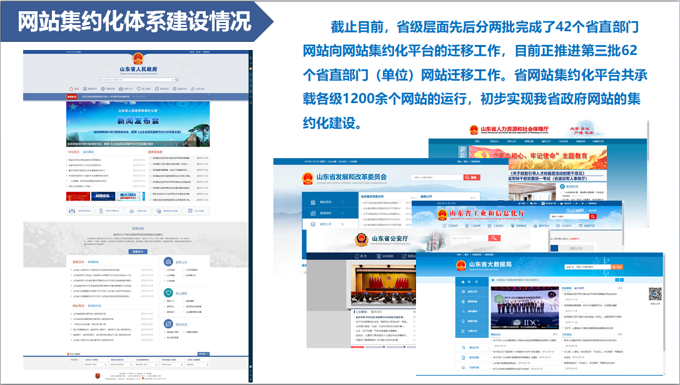Viewport: 680px width, 385px height.
Task: Click 省发展改革委文件 list heading
Action: [372, 197]
